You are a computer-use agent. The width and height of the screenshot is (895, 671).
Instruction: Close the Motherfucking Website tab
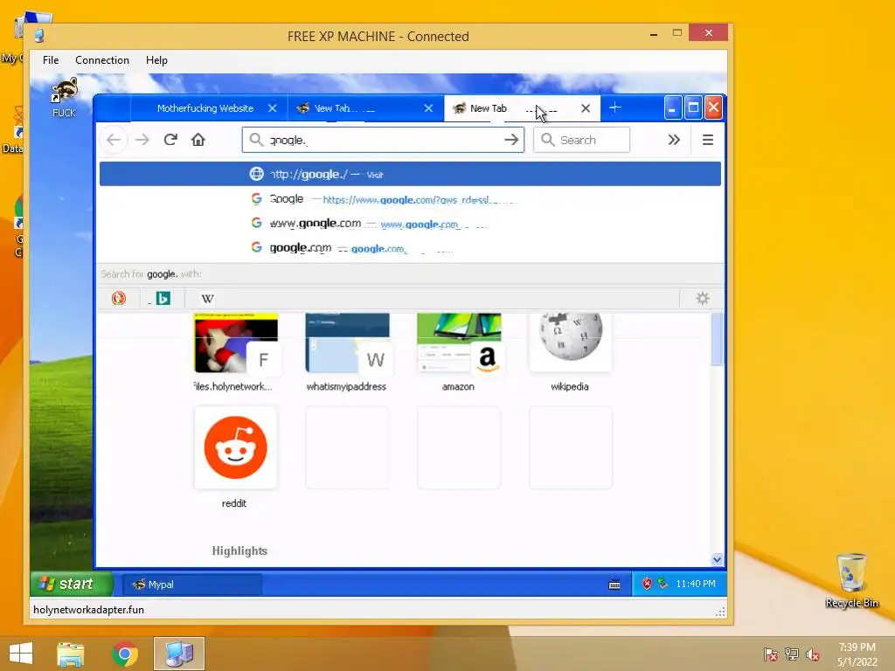click(273, 108)
